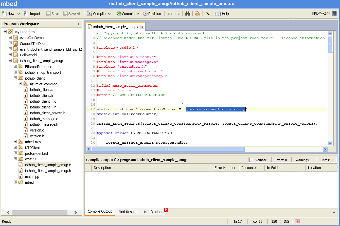Toggle the Verbose checkbox
Screen dimensions: 340x226
coord(251,160)
